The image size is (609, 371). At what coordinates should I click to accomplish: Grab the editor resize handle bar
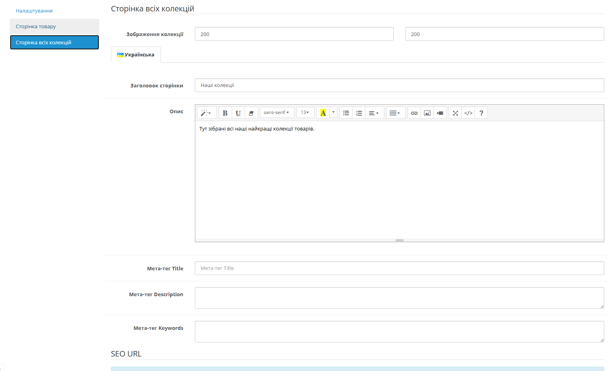[400, 240]
